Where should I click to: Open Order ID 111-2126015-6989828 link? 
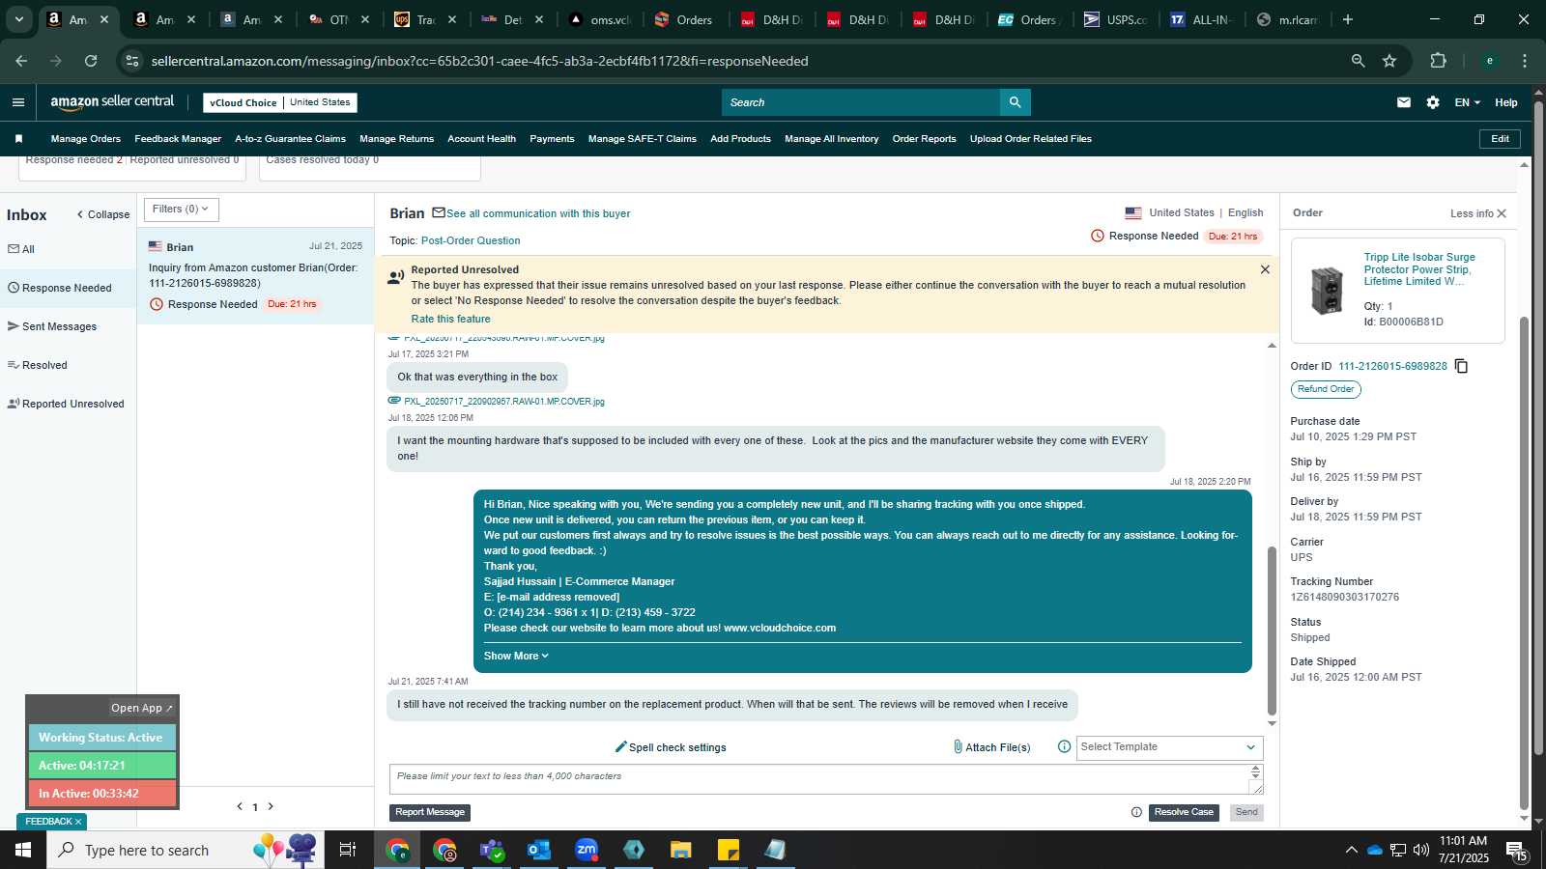[1392, 366]
